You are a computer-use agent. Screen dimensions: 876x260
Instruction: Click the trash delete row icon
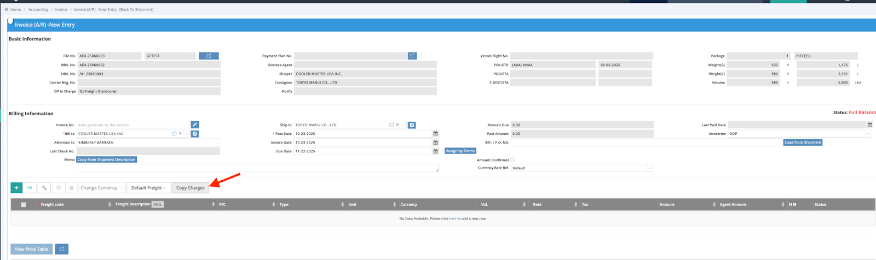pyautogui.click(x=71, y=188)
